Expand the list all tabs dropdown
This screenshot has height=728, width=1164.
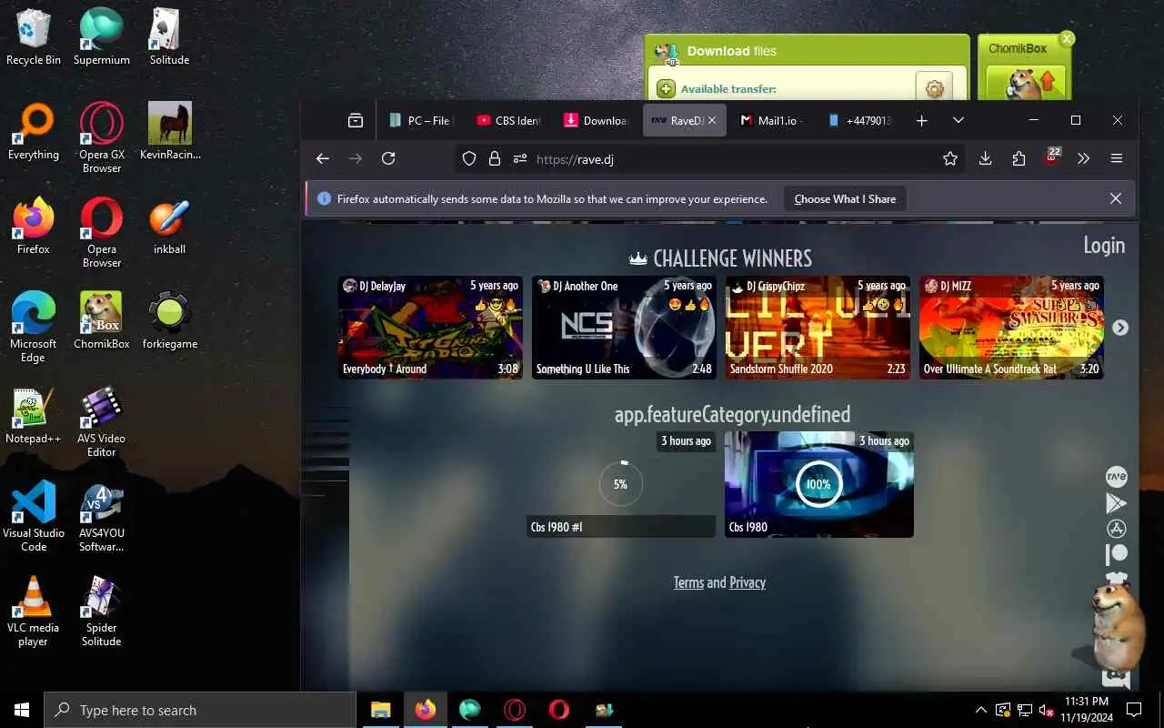pyautogui.click(x=958, y=120)
